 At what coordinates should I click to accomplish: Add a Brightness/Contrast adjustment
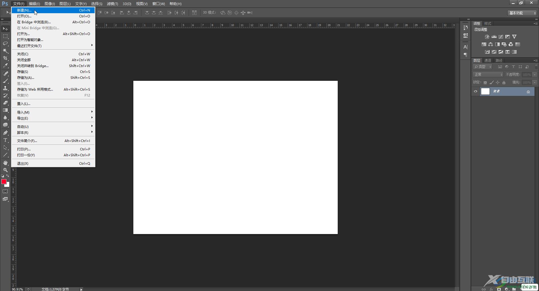click(487, 37)
